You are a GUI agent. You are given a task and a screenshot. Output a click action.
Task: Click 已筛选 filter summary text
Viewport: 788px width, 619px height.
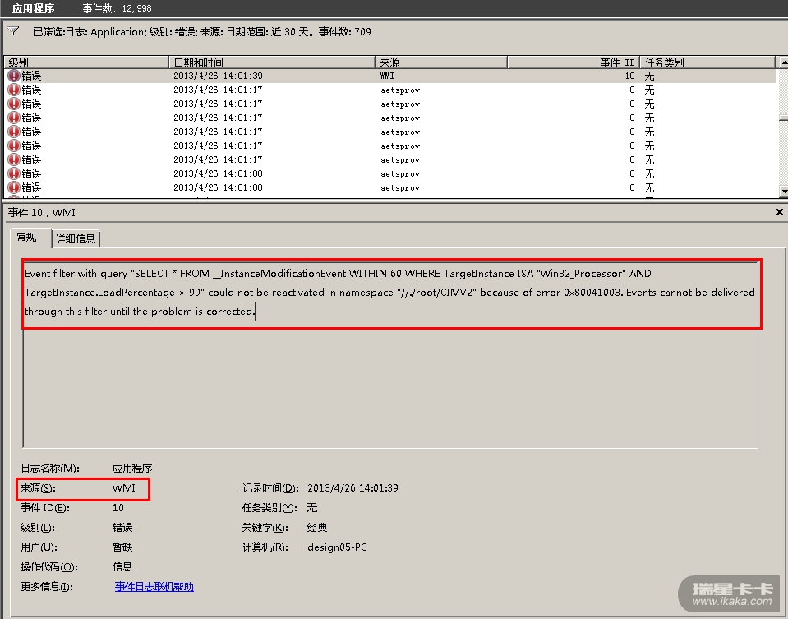click(x=202, y=32)
